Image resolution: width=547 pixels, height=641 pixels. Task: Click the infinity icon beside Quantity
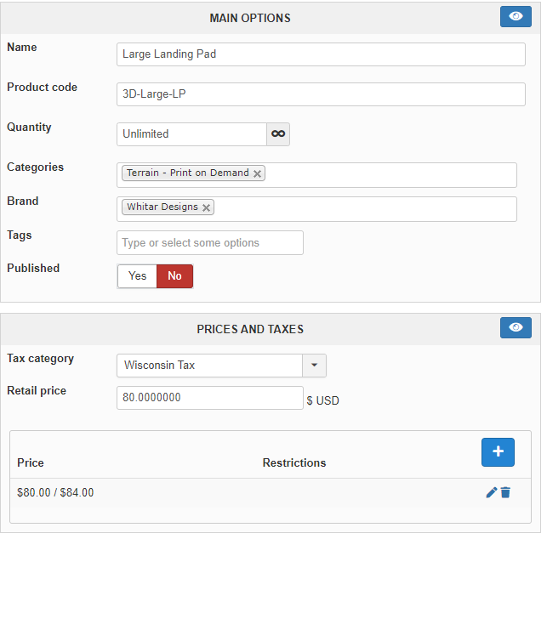click(278, 134)
